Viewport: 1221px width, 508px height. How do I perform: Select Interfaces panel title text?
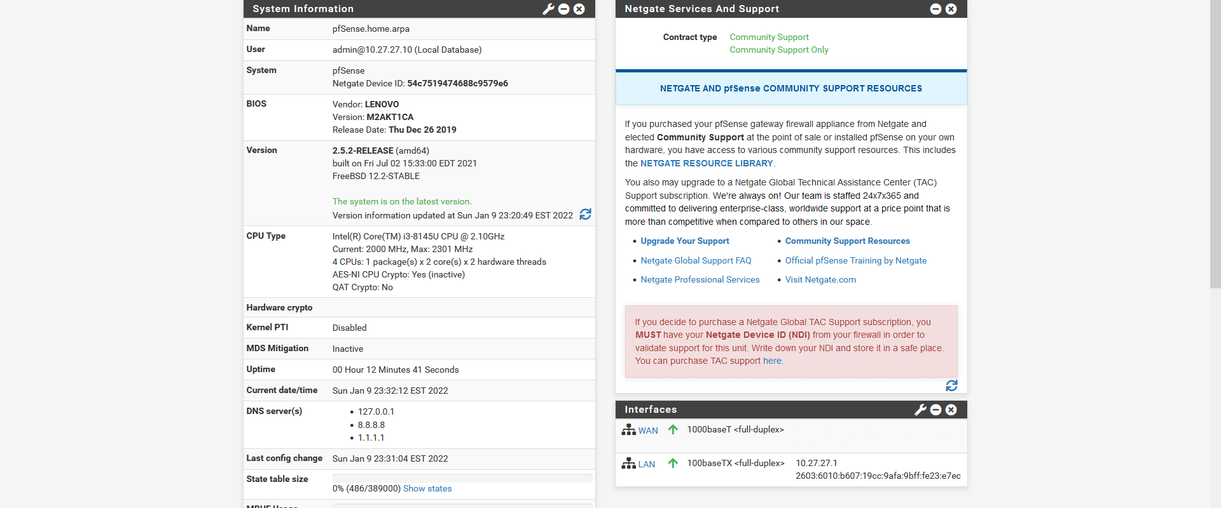point(651,410)
